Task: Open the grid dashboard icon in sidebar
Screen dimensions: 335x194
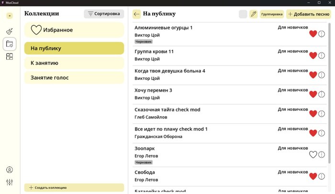Action: tap(10, 57)
